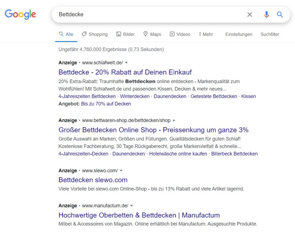Open offer 'Bis zu 70% auf Decken'

pyautogui.click(x=106, y=104)
